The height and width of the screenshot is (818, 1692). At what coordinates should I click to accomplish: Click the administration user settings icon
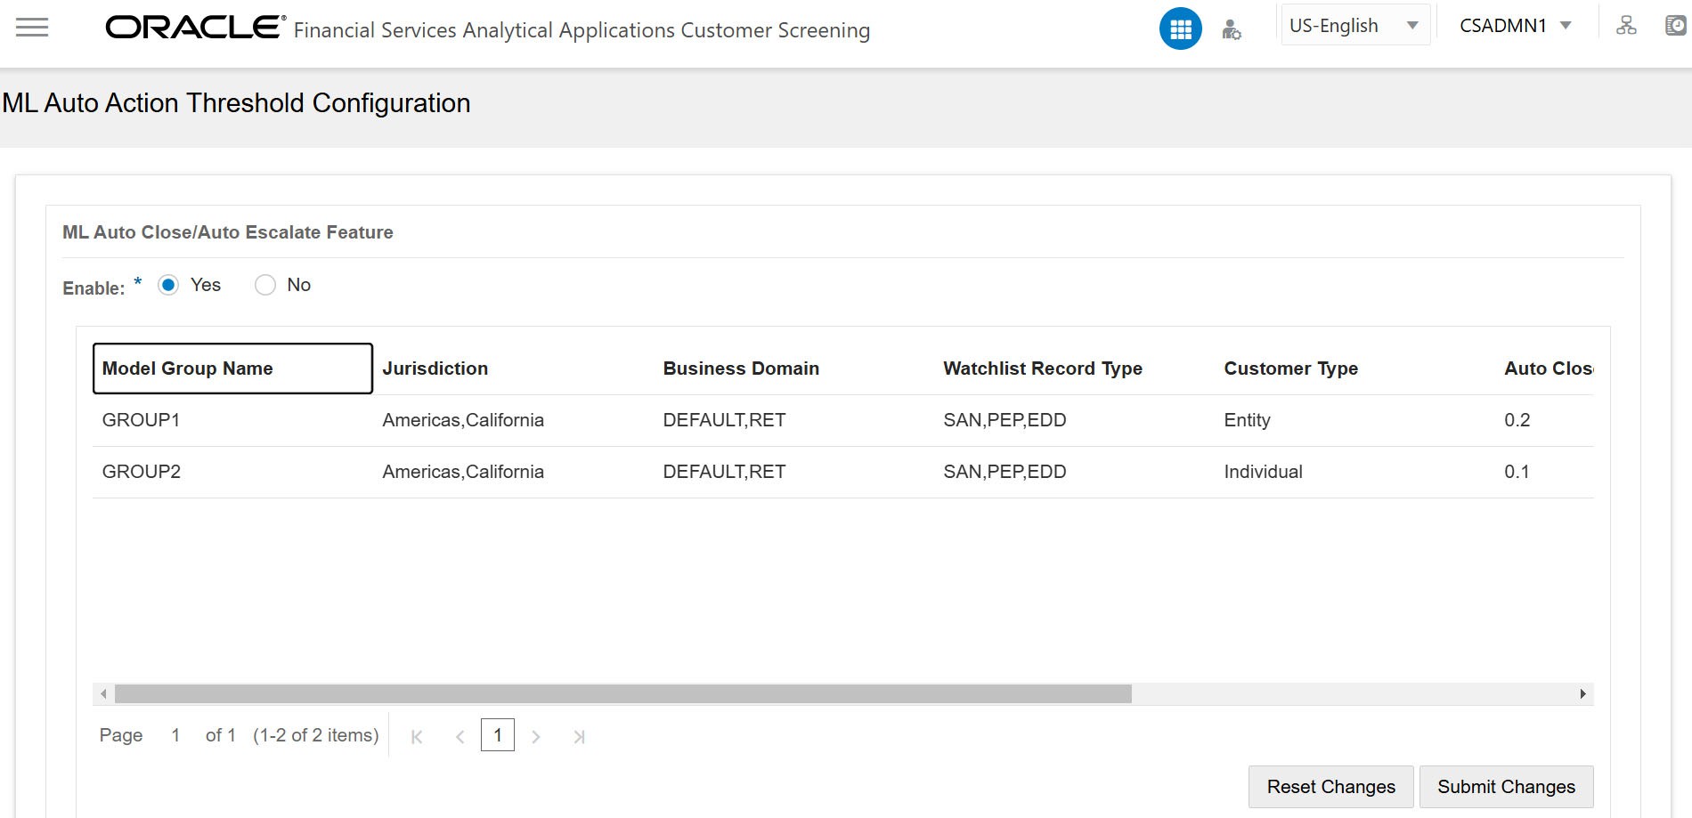(x=1232, y=29)
